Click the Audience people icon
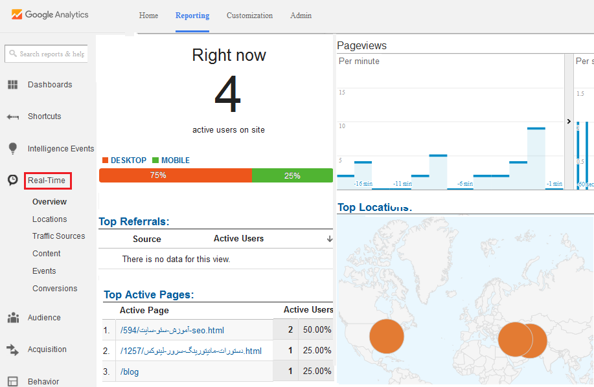 coord(13,317)
